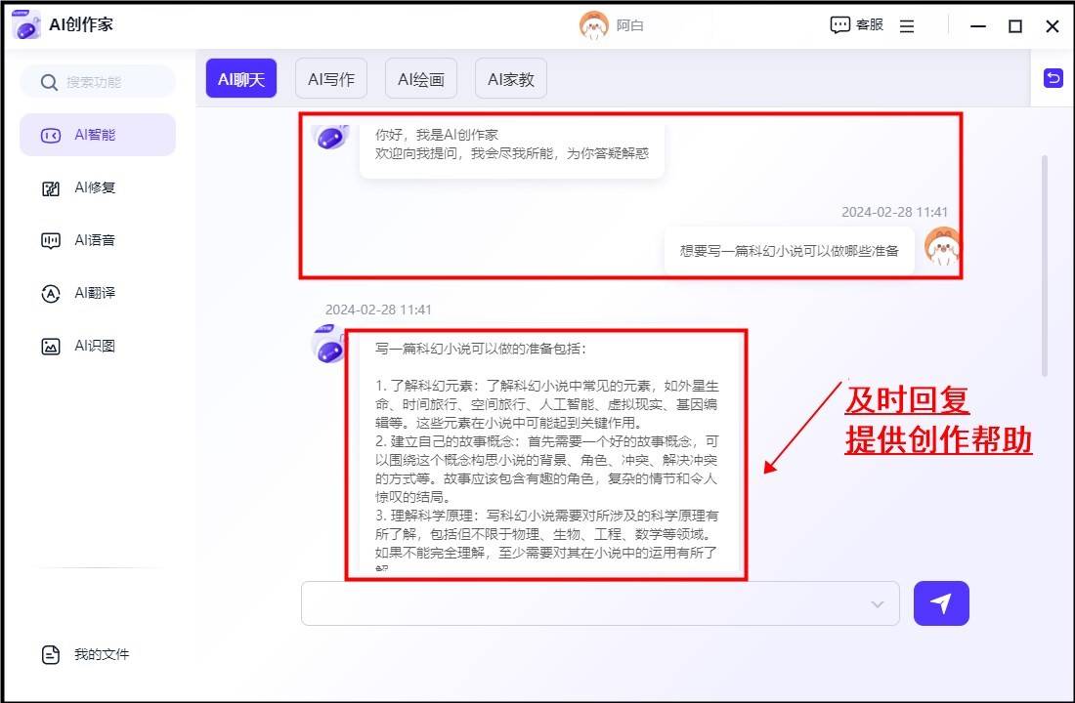Click the AI创作家 app logo
This screenshot has width=1075, height=703.
27,26
